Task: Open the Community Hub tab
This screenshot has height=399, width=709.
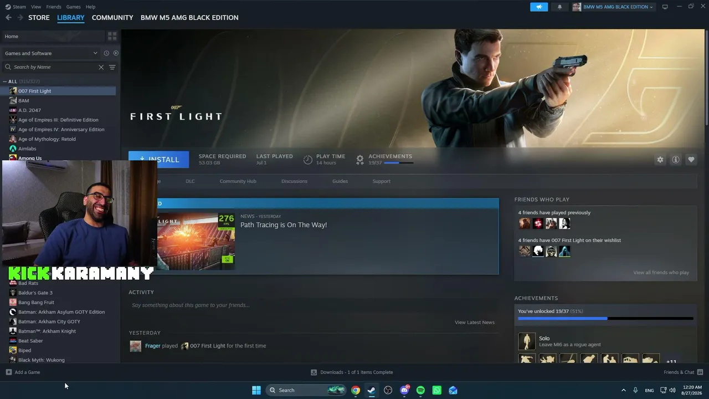Action: coord(238,181)
